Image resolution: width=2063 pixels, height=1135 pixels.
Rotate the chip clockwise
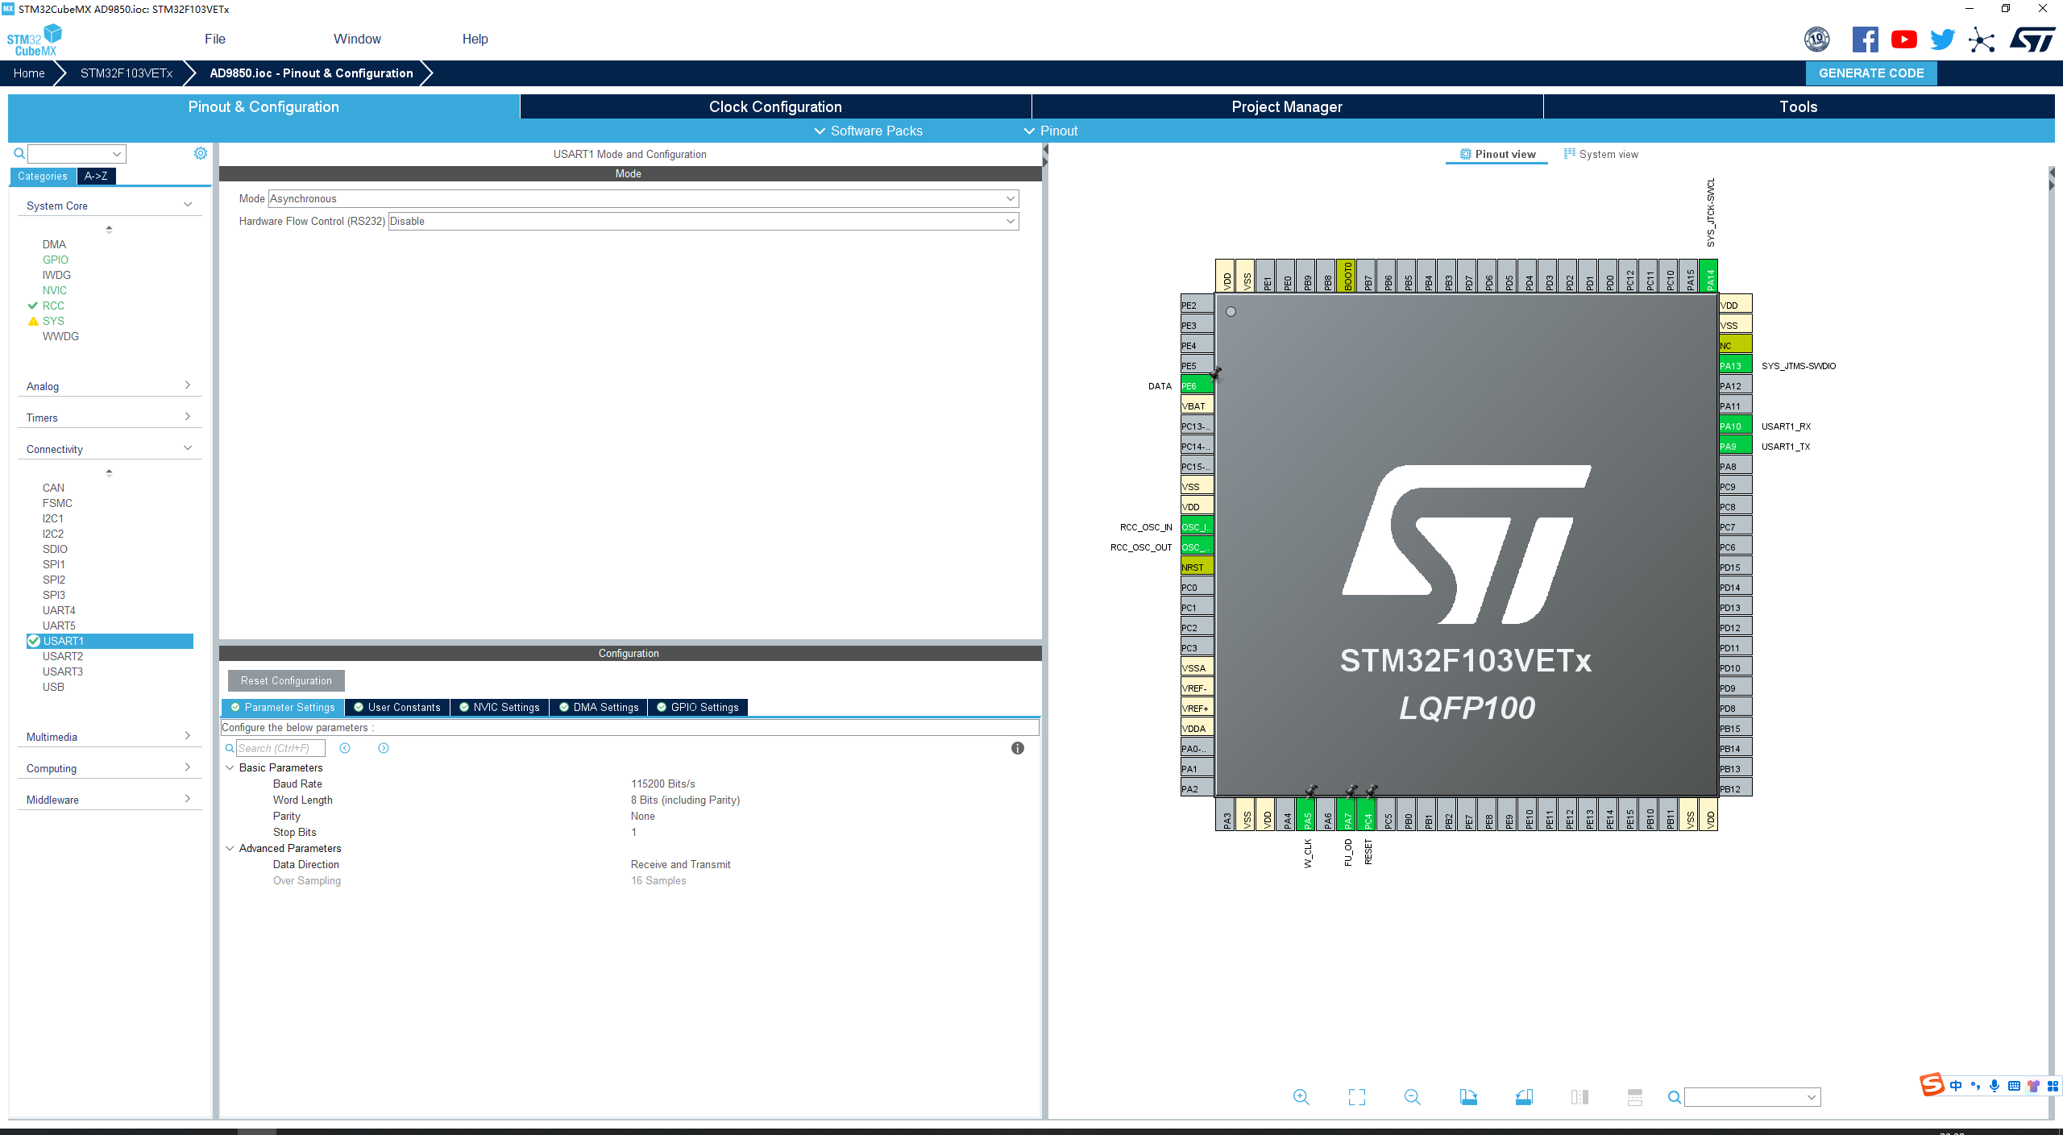pyautogui.click(x=1468, y=1097)
